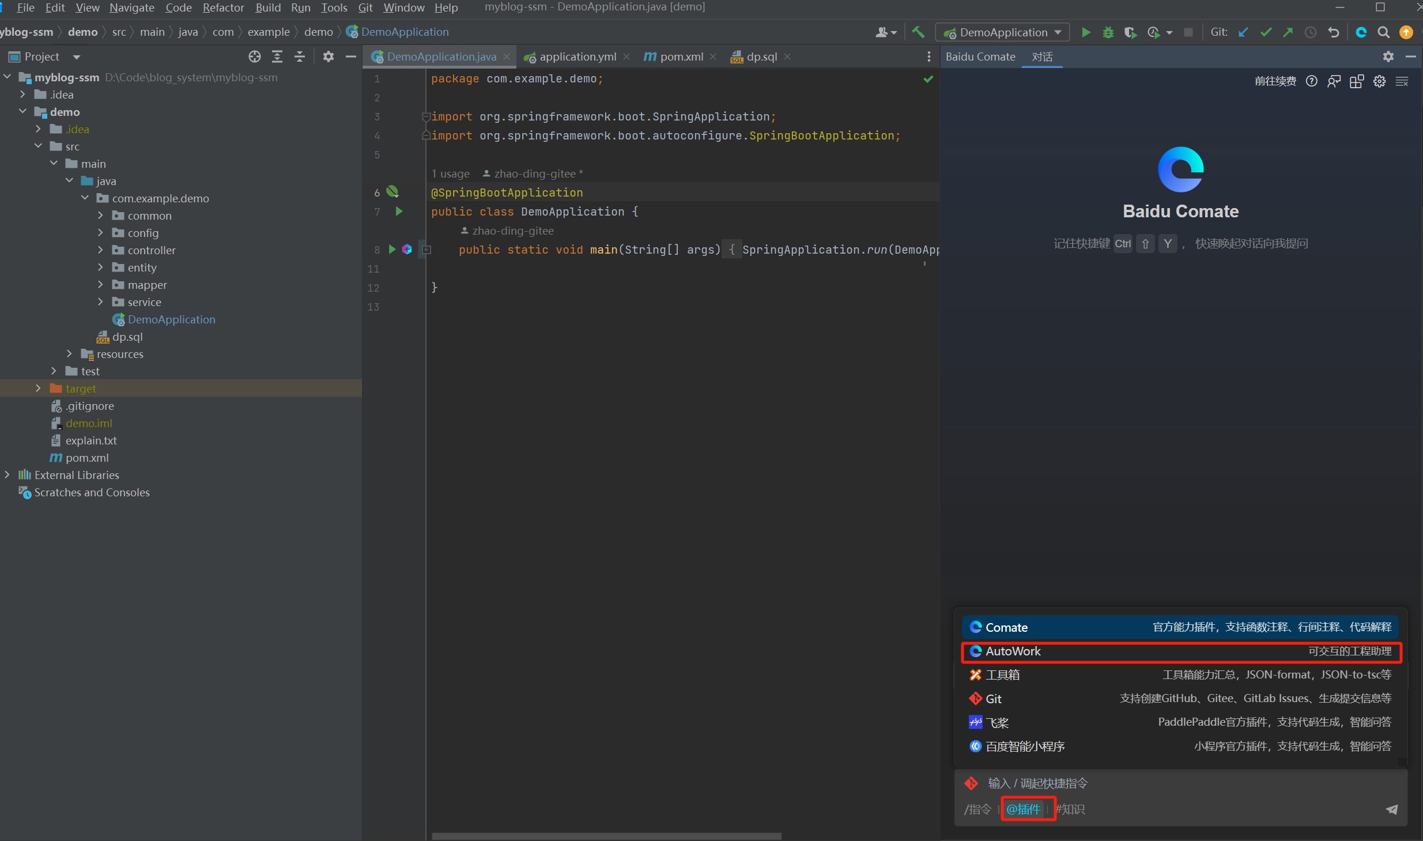The height and width of the screenshot is (841, 1423).
Task: Select the DemoApplication.java tab
Action: 440,56
